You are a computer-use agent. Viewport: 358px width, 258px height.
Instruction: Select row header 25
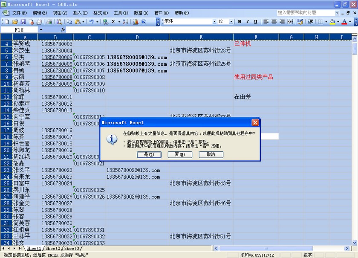point(6,183)
